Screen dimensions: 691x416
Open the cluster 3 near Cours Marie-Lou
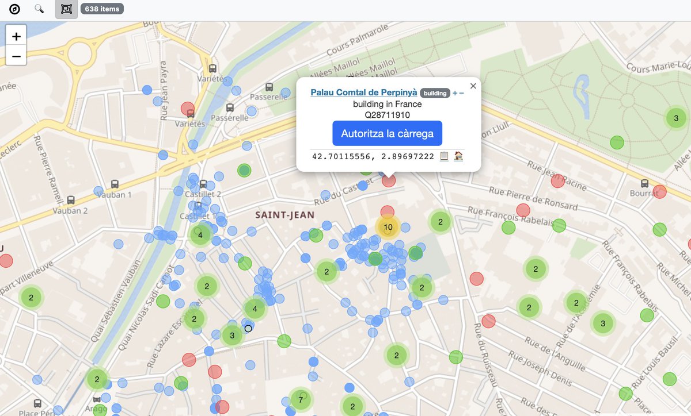pyautogui.click(x=676, y=118)
